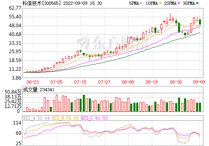The width and height of the screenshot is (209, 146).
Task: Click the 50.84万 volume axis label
Action: (x=13, y=92)
